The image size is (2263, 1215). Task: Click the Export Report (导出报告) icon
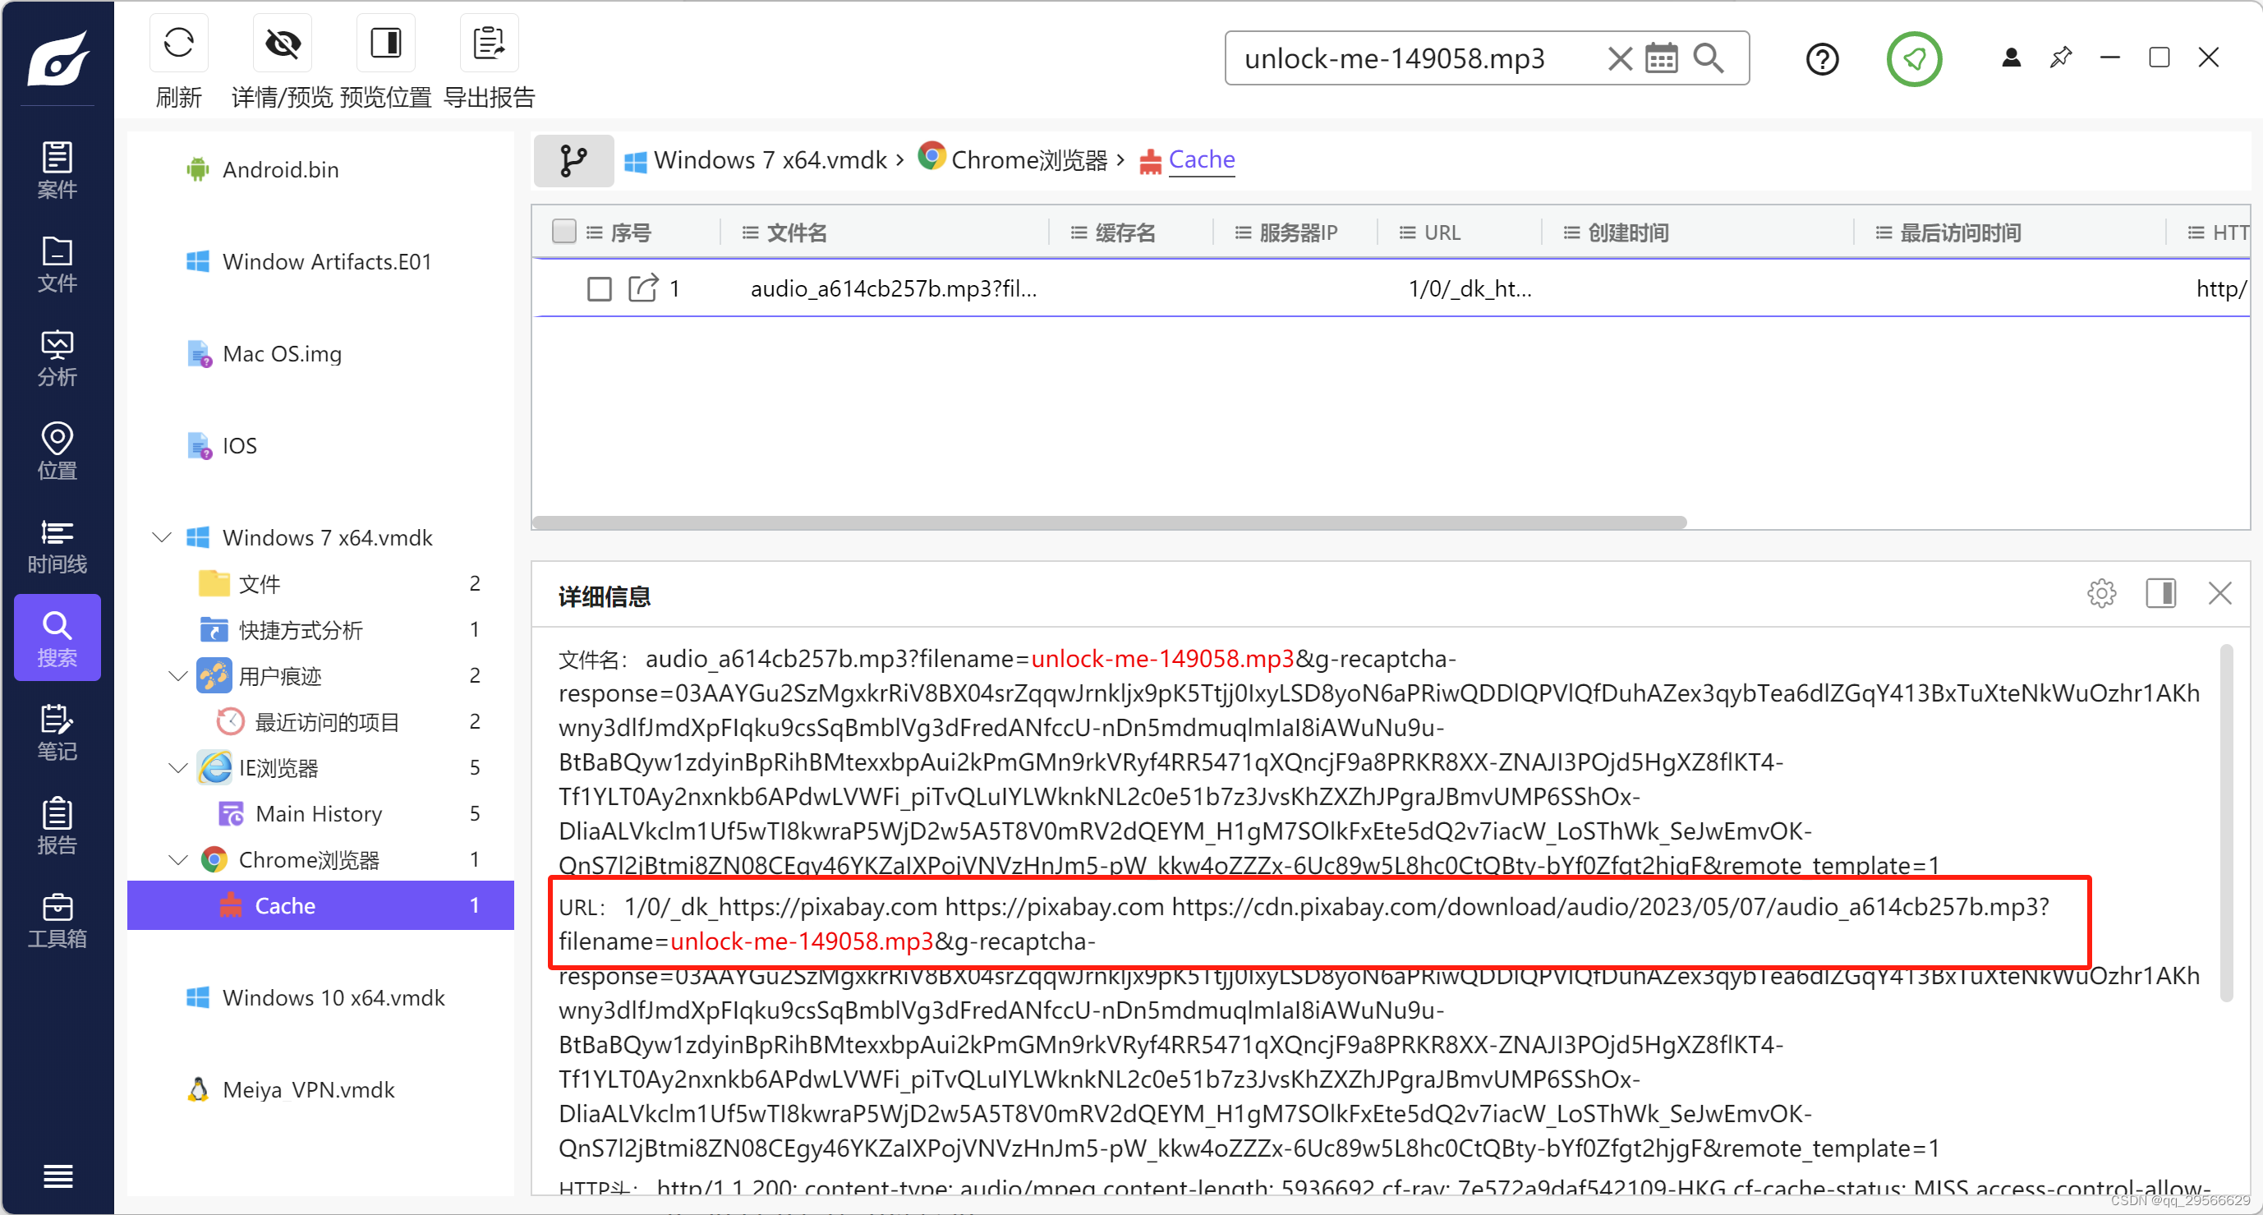489,42
